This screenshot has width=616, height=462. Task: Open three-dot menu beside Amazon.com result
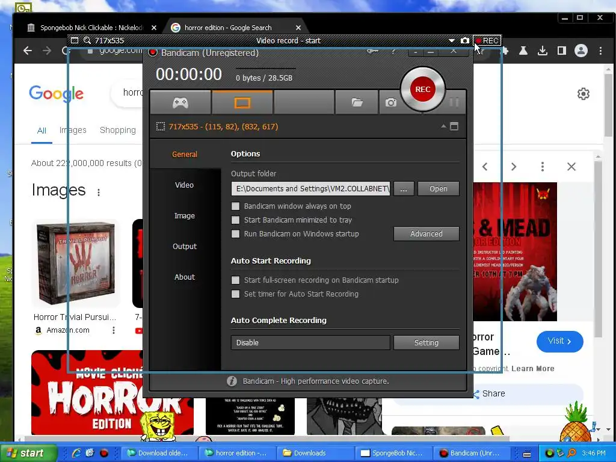114,330
